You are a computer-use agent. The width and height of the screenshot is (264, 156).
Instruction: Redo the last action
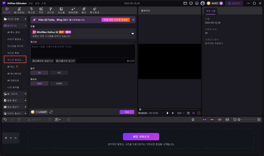[12, 119]
